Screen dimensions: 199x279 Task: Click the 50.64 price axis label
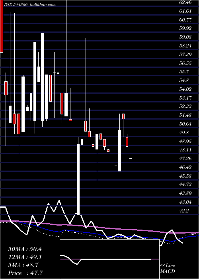tap(185, 124)
